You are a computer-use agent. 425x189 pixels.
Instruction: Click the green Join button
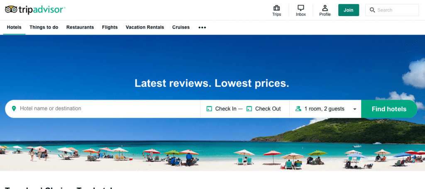click(x=349, y=10)
